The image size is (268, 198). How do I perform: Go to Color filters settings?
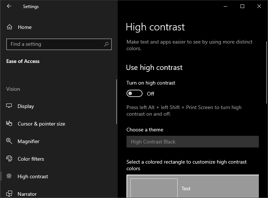click(x=31, y=159)
